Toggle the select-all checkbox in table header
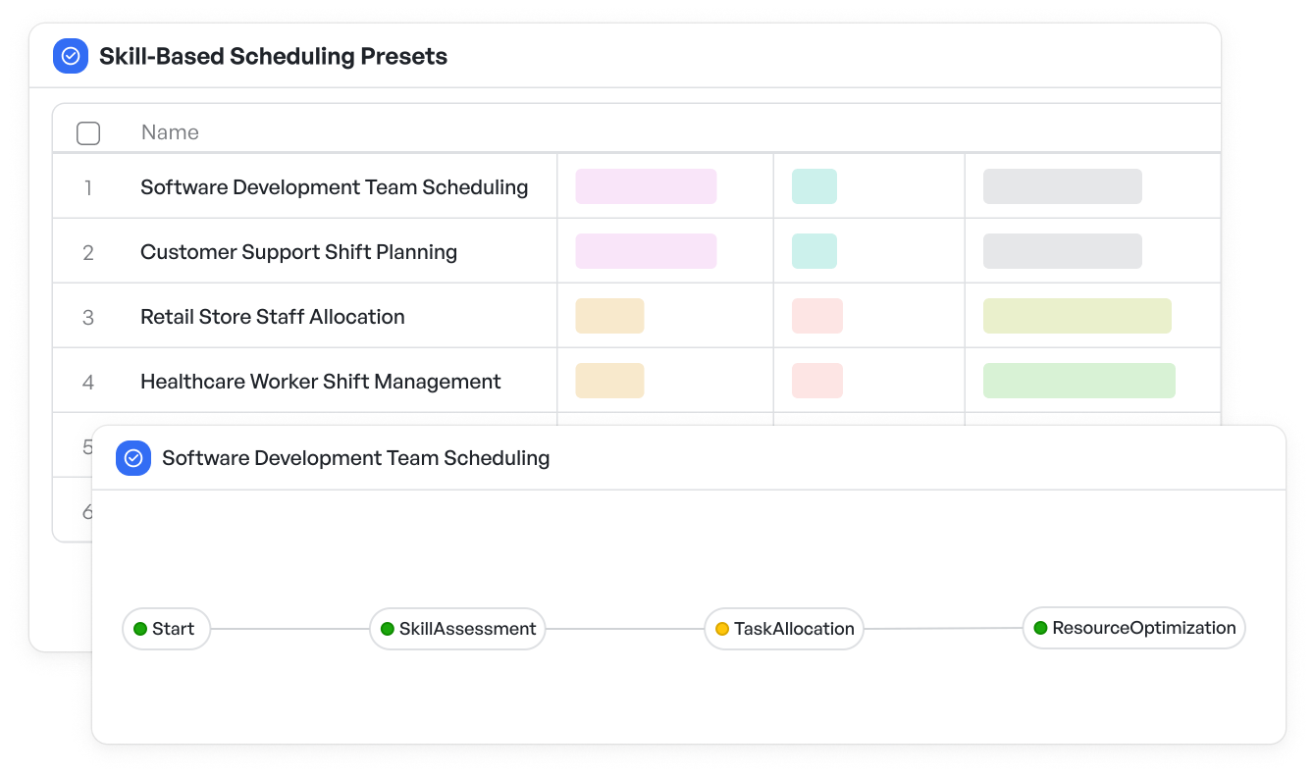 point(88,133)
